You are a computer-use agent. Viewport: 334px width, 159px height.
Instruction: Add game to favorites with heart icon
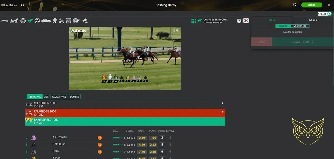click(295, 5)
